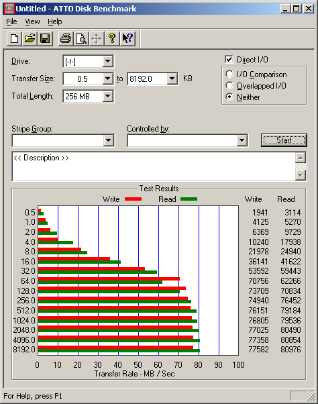Select the I/O Comparison radio button
Image resolution: width=318 pixels, height=404 pixels.
point(229,74)
